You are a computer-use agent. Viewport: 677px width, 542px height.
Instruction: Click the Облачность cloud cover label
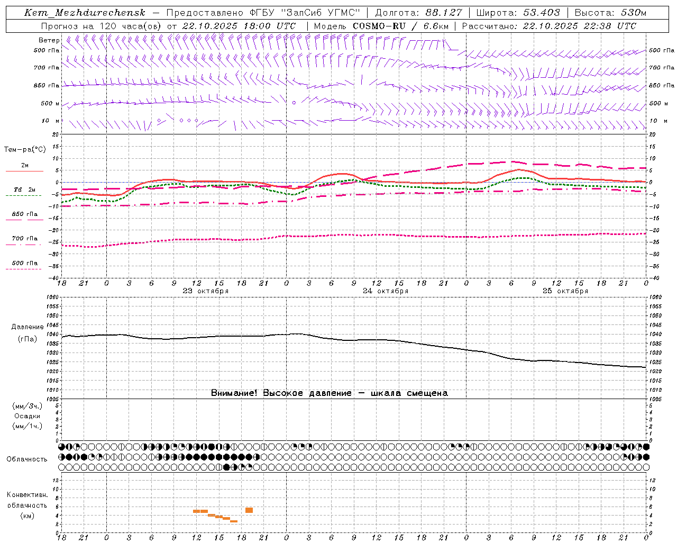coord(27,459)
